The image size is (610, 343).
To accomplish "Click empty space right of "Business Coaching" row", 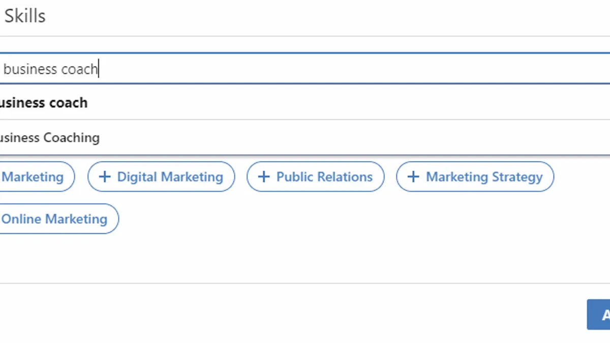I will tap(356, 137).
